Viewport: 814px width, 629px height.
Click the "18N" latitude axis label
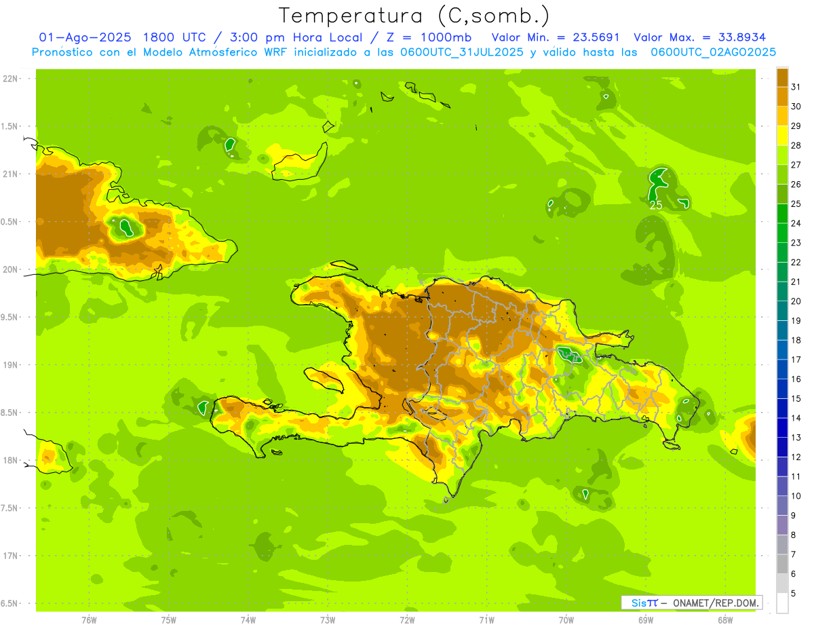pos(9,460)
